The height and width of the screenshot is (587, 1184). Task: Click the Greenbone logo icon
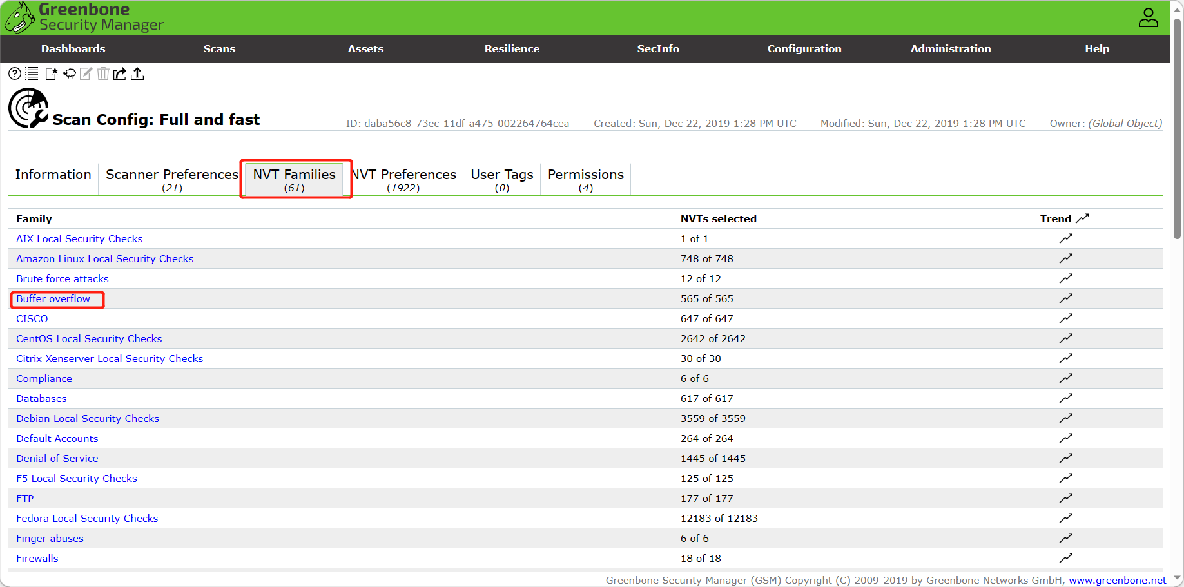[x=19, y=17]
